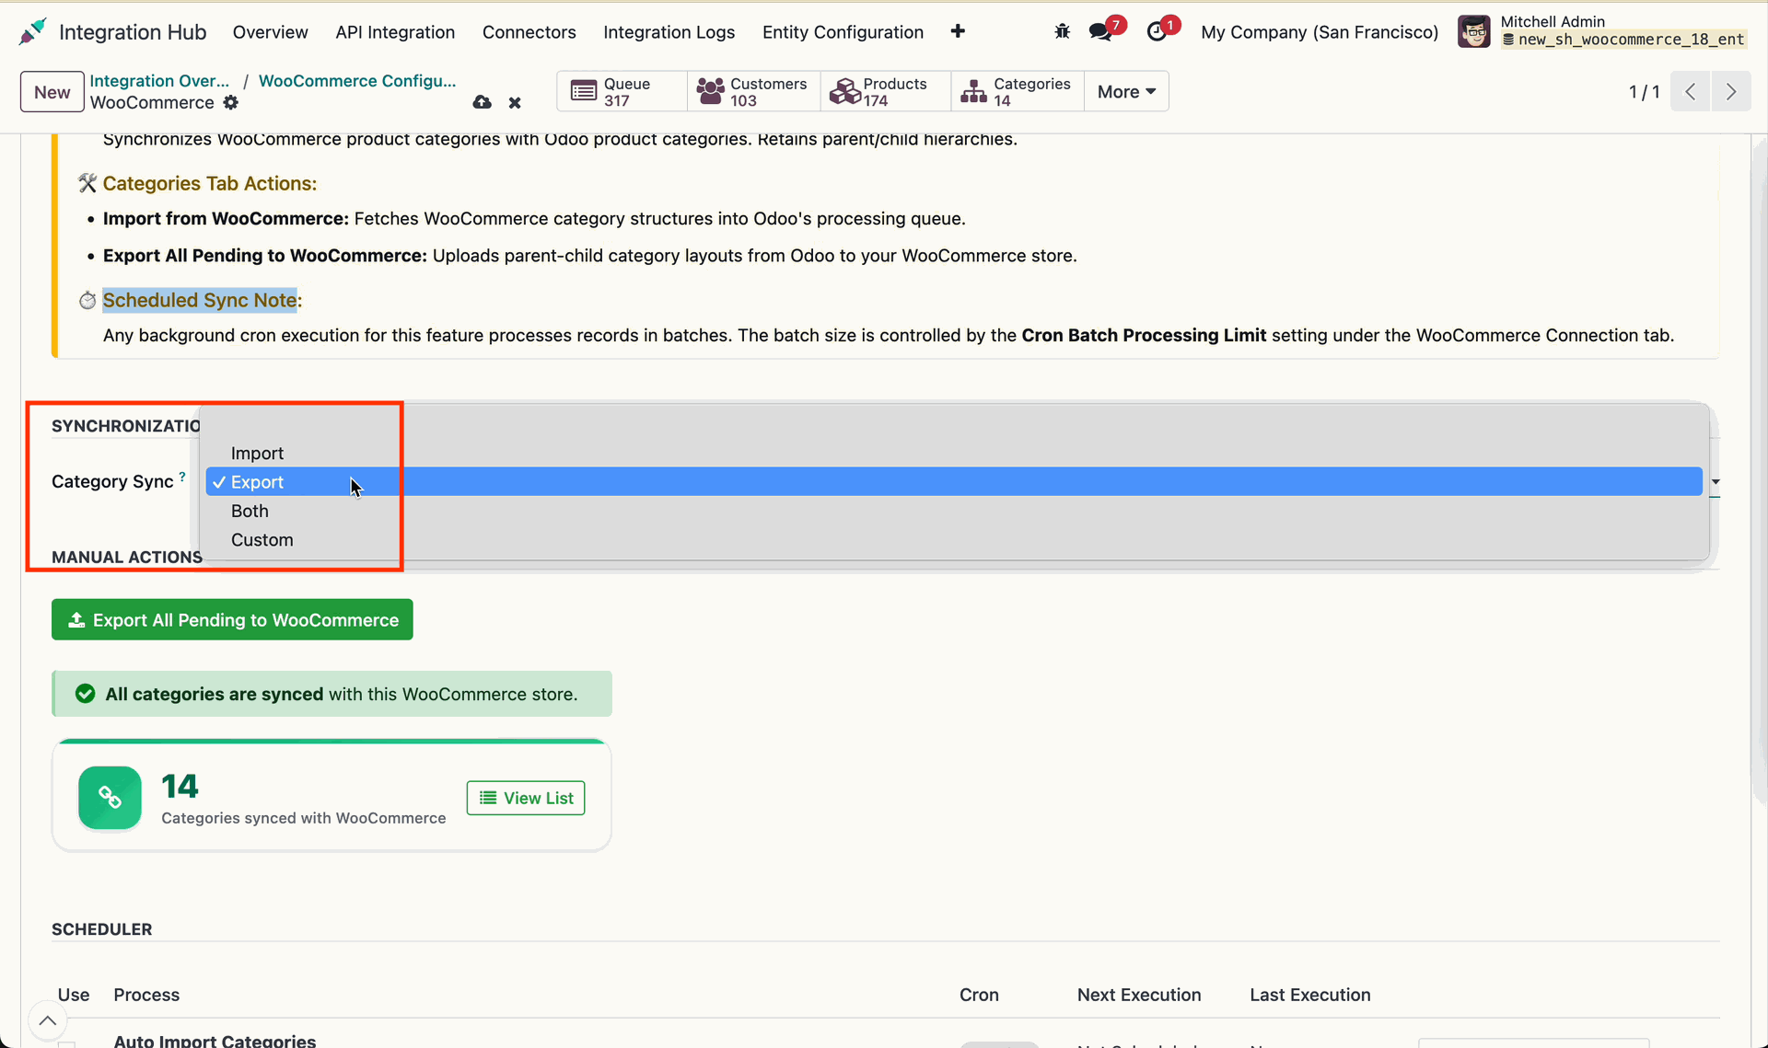Click 'Scheduled Sync Note' highlighted heading
This screenshot has height=1048, width=1768.
[x=200, y=300]
